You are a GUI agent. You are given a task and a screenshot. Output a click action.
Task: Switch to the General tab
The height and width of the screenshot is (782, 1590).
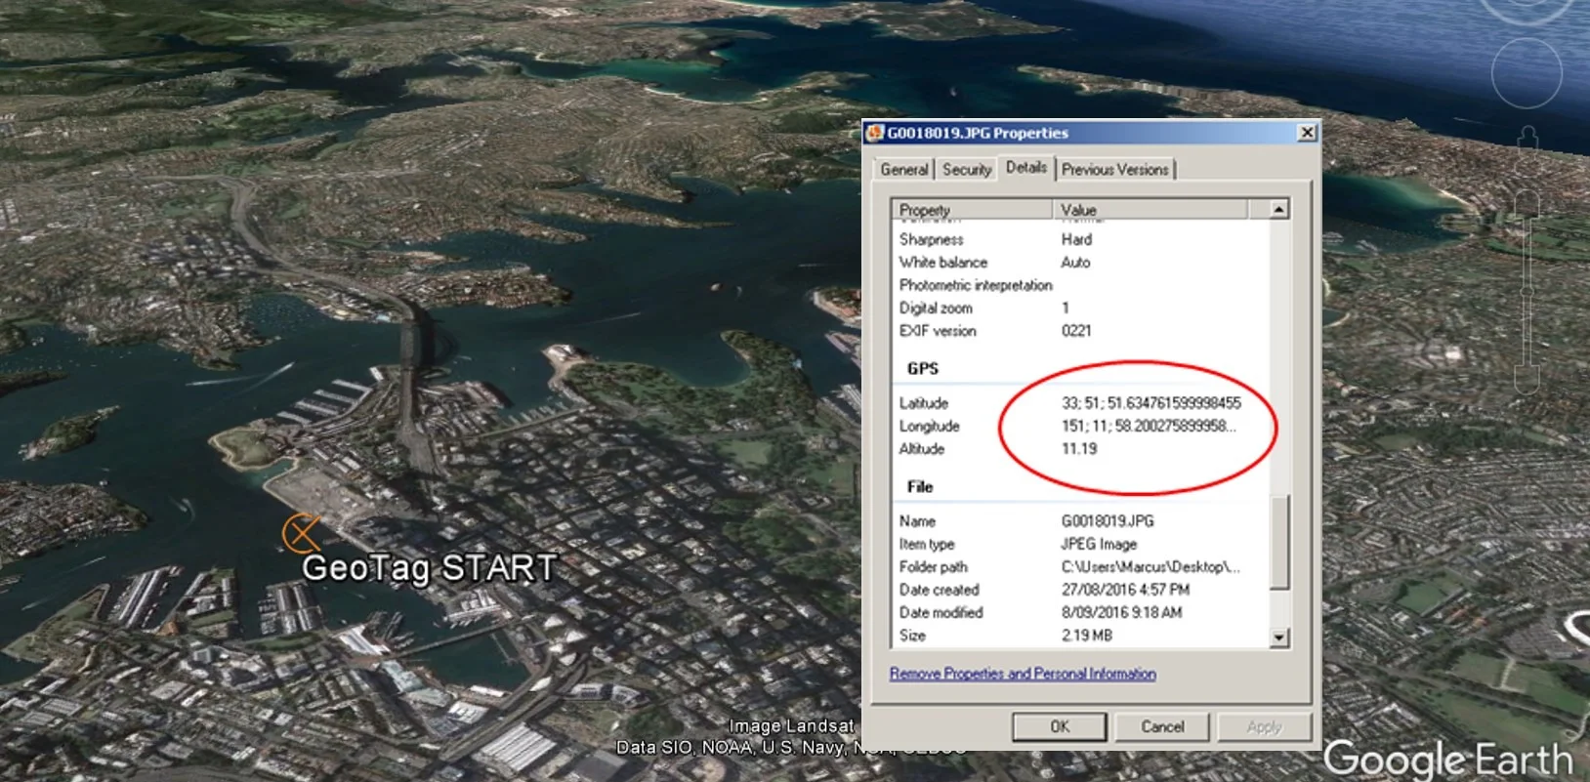pyautogui.click(x=903, y=170)
